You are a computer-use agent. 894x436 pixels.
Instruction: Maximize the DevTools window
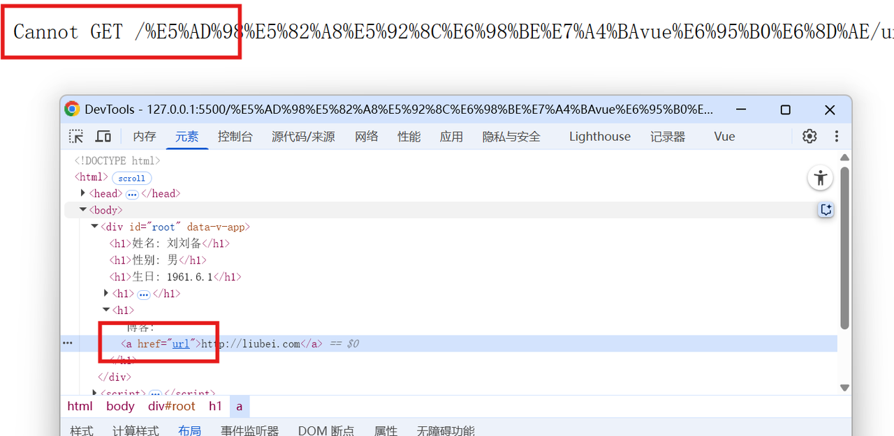pyautogui.click(x=785, y=110)
